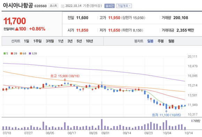Select the 1주일 line chart tab

pos(37,41)
